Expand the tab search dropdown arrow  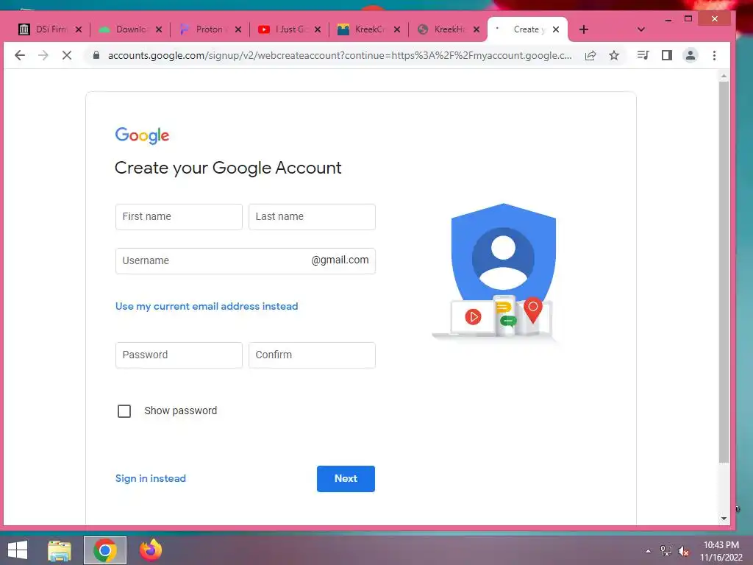click(640, 29)
